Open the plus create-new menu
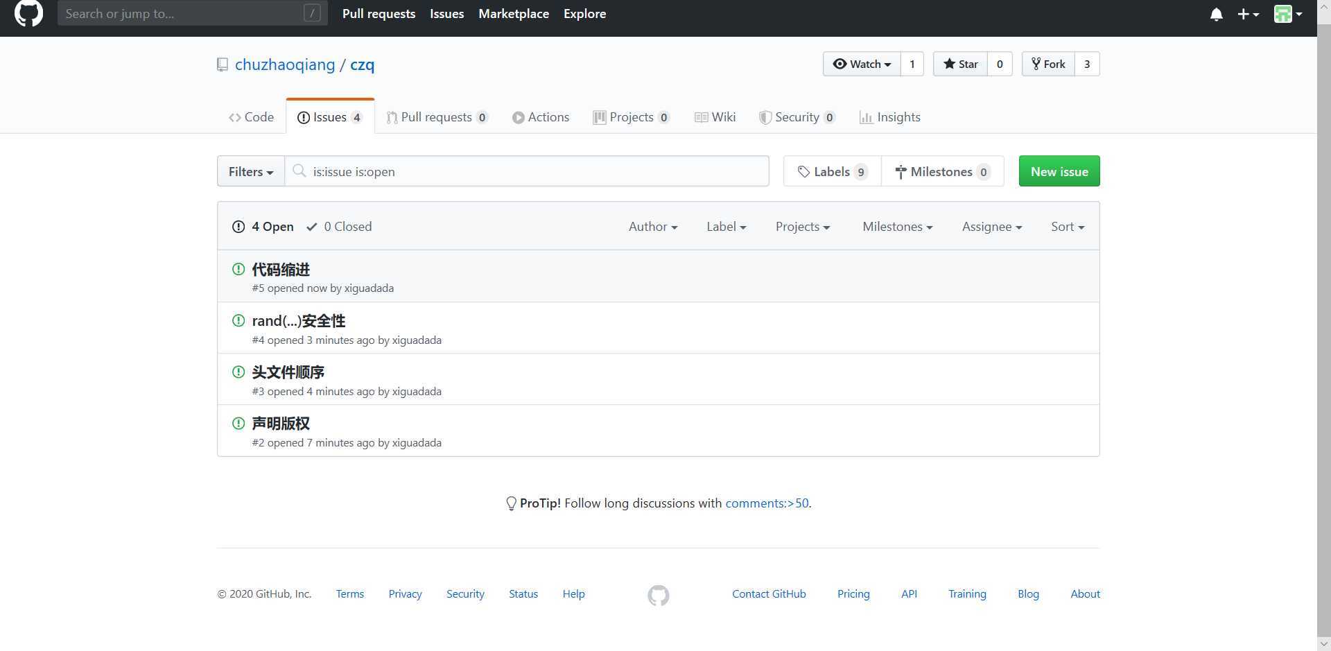 tap(1248, 14)
